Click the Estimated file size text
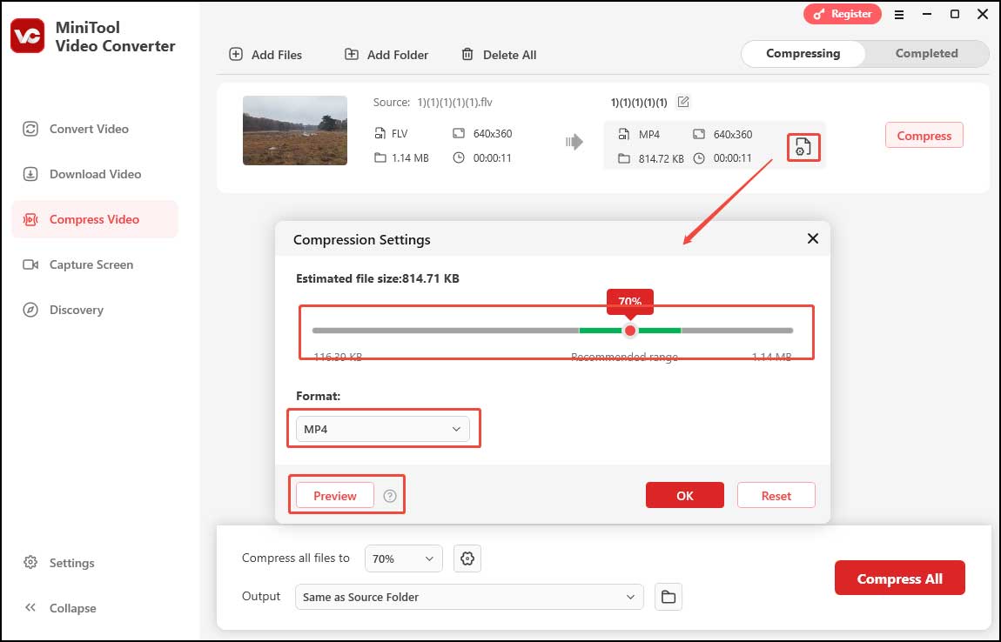The height and width of the screenshot is (642, 1001). tap(377, 278)
